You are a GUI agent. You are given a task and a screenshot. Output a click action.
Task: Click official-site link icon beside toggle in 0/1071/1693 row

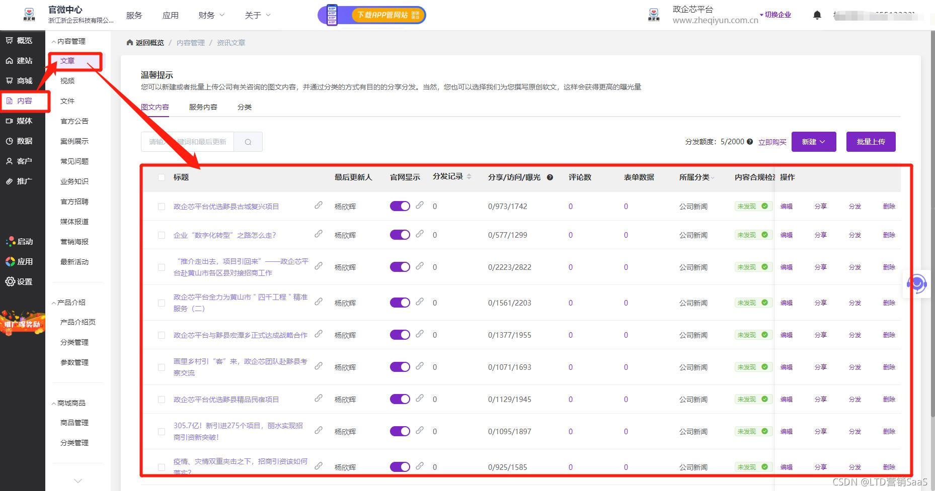(420, 366)
